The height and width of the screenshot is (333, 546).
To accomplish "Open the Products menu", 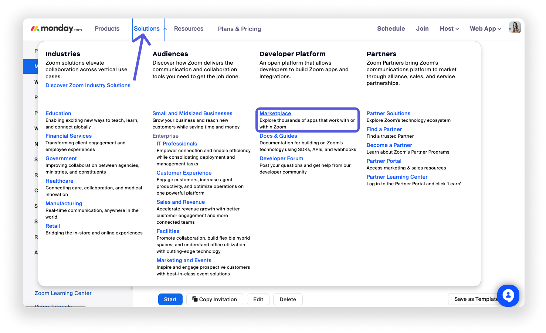I will [107, 28].
